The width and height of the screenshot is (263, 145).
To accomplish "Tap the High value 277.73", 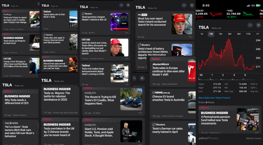I will coord(217,88).
